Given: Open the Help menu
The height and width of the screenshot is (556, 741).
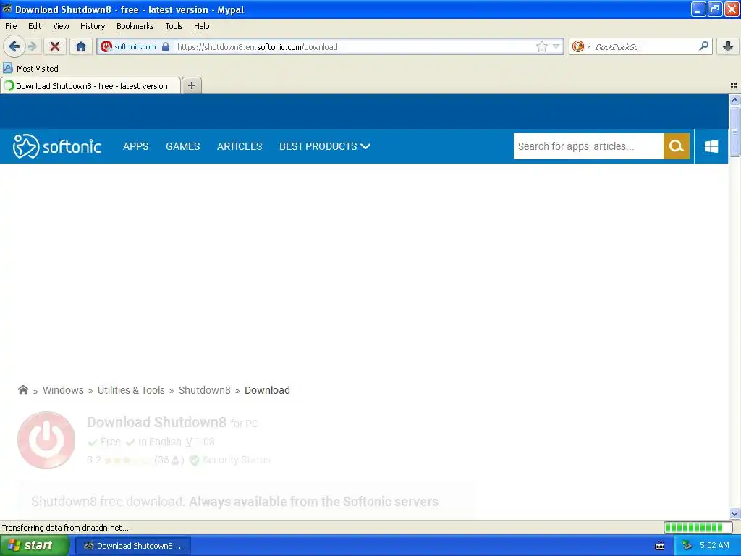Looking at the screenshot, I should coord(201,26).
